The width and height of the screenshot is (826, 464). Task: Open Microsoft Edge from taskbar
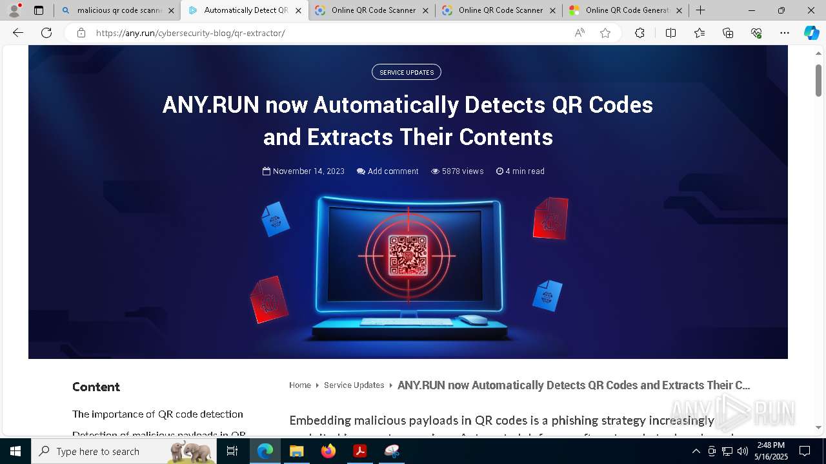click(x=265, y=451)
